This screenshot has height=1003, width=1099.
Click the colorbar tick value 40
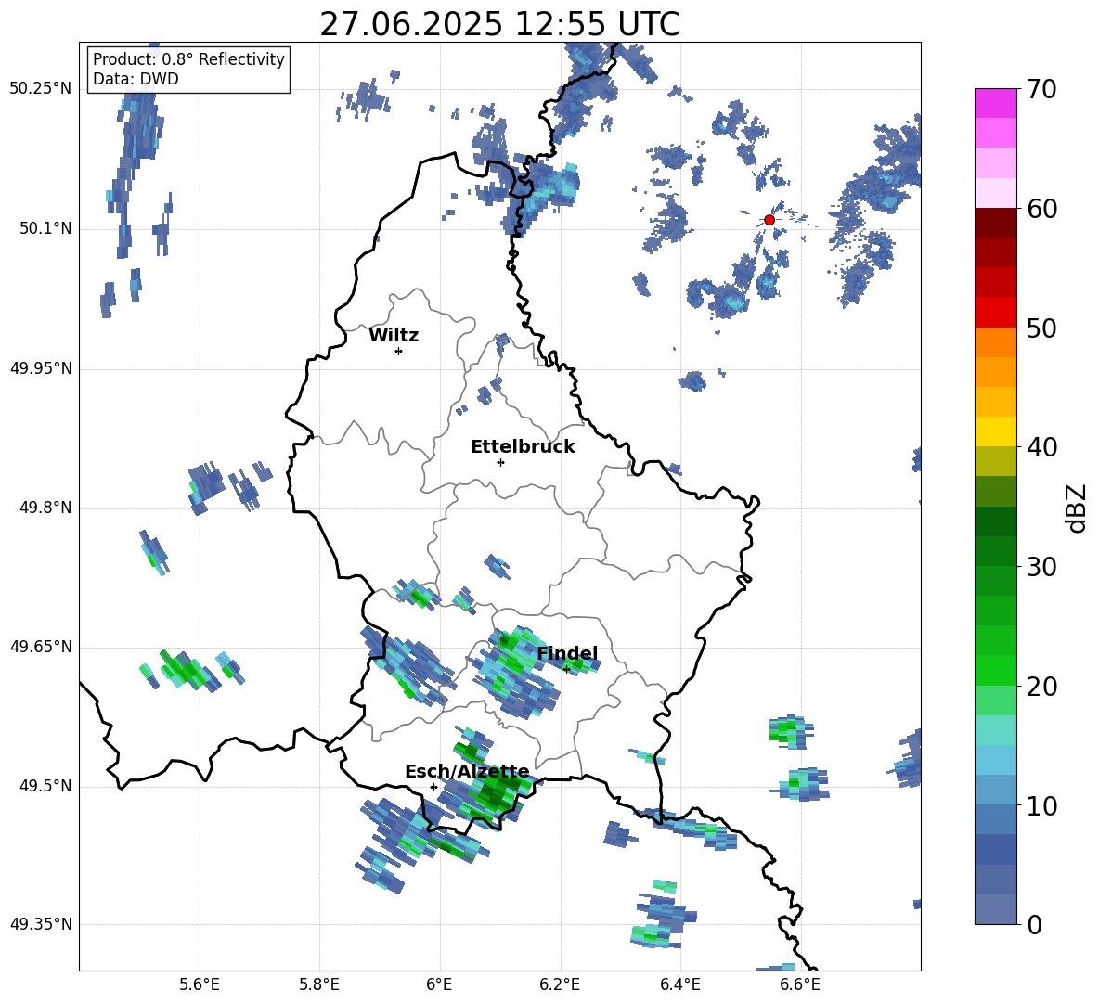tap(1041, 447)
